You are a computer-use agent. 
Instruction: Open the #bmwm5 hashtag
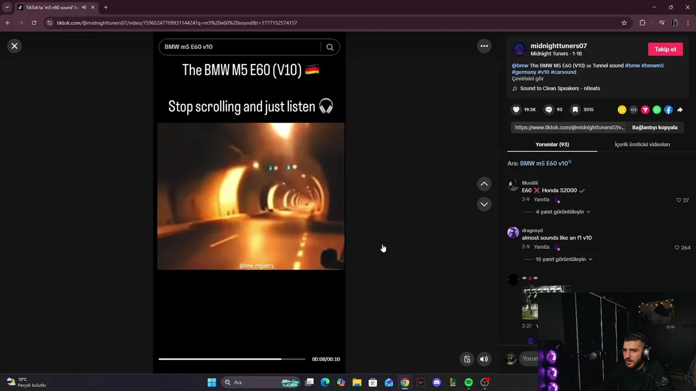[652, 66]
